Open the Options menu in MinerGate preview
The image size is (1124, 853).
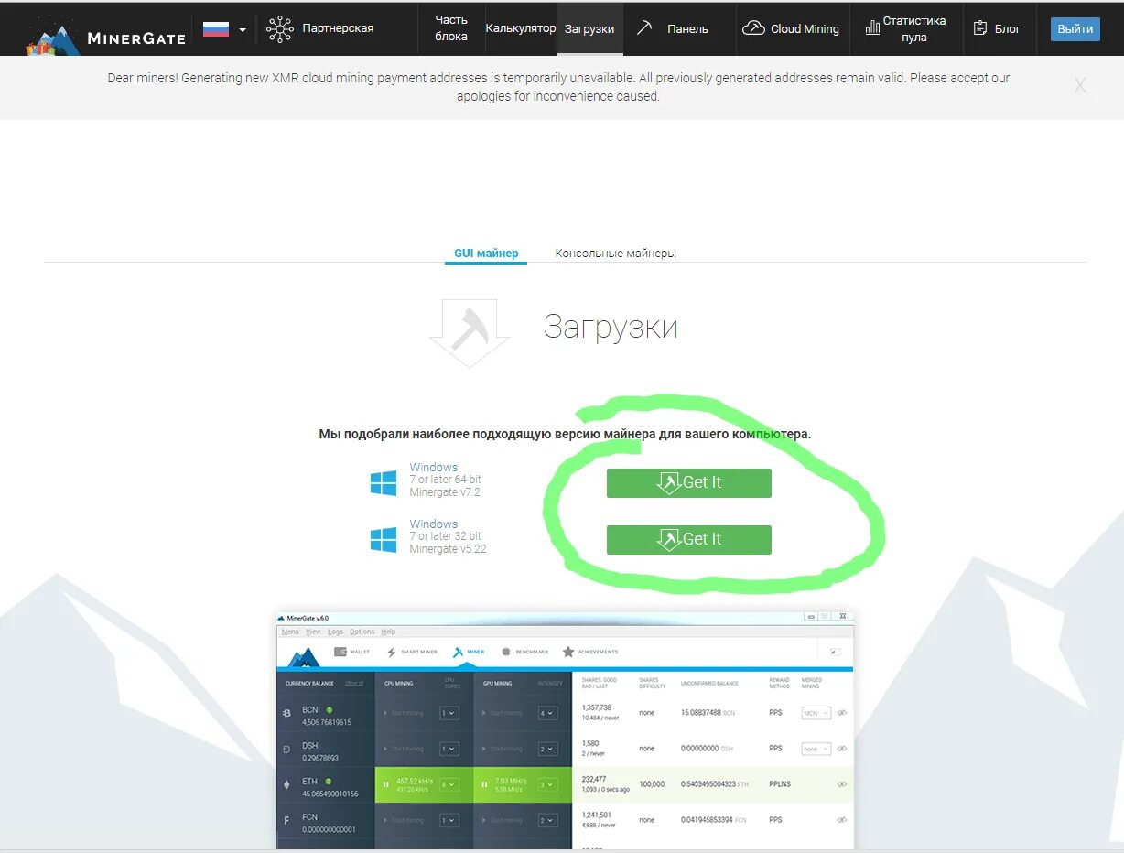click(x=362, y=632)
